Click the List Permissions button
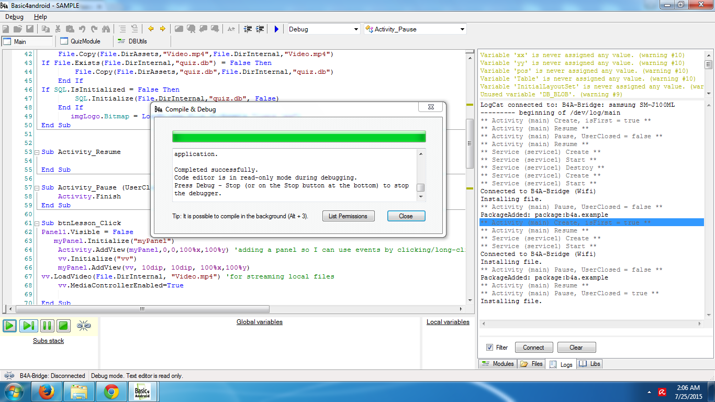 (348, 216)
